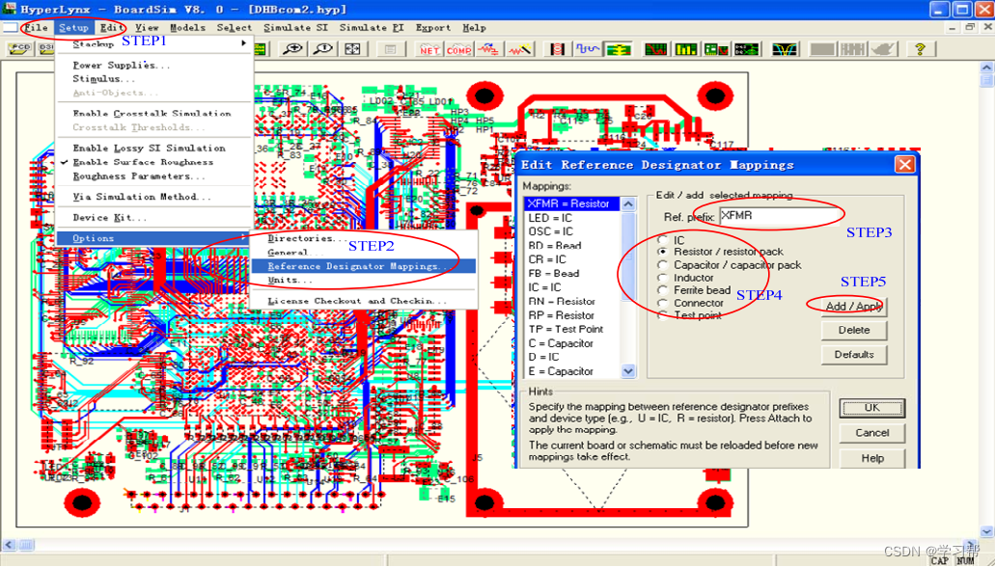The width and height of the screenshot is (995, 567).
Task: Open the Export menu
Action: coord(433,28)
